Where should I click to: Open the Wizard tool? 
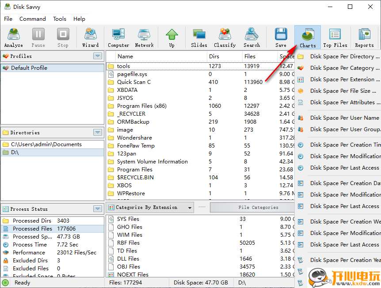[x=90, y=38]
